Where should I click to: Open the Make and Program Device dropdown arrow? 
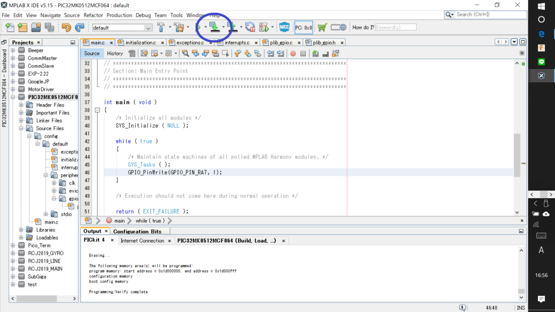[x=223, y=28]
